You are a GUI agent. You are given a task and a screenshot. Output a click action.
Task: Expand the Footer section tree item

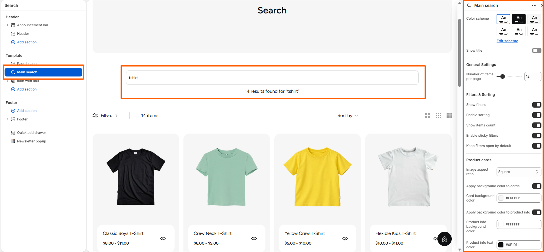[7, 119]
